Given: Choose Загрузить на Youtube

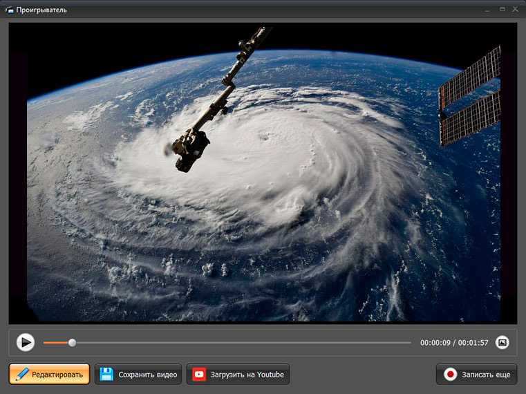Looking at the screenshot, I should click(238, 374).
